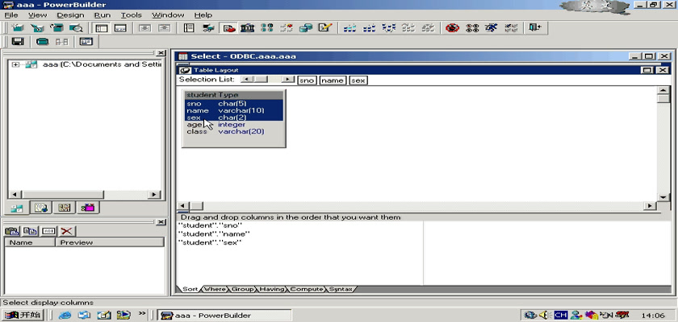Switch to the Where tab
The image size is (678, 322).
click(x=215, y=289)
